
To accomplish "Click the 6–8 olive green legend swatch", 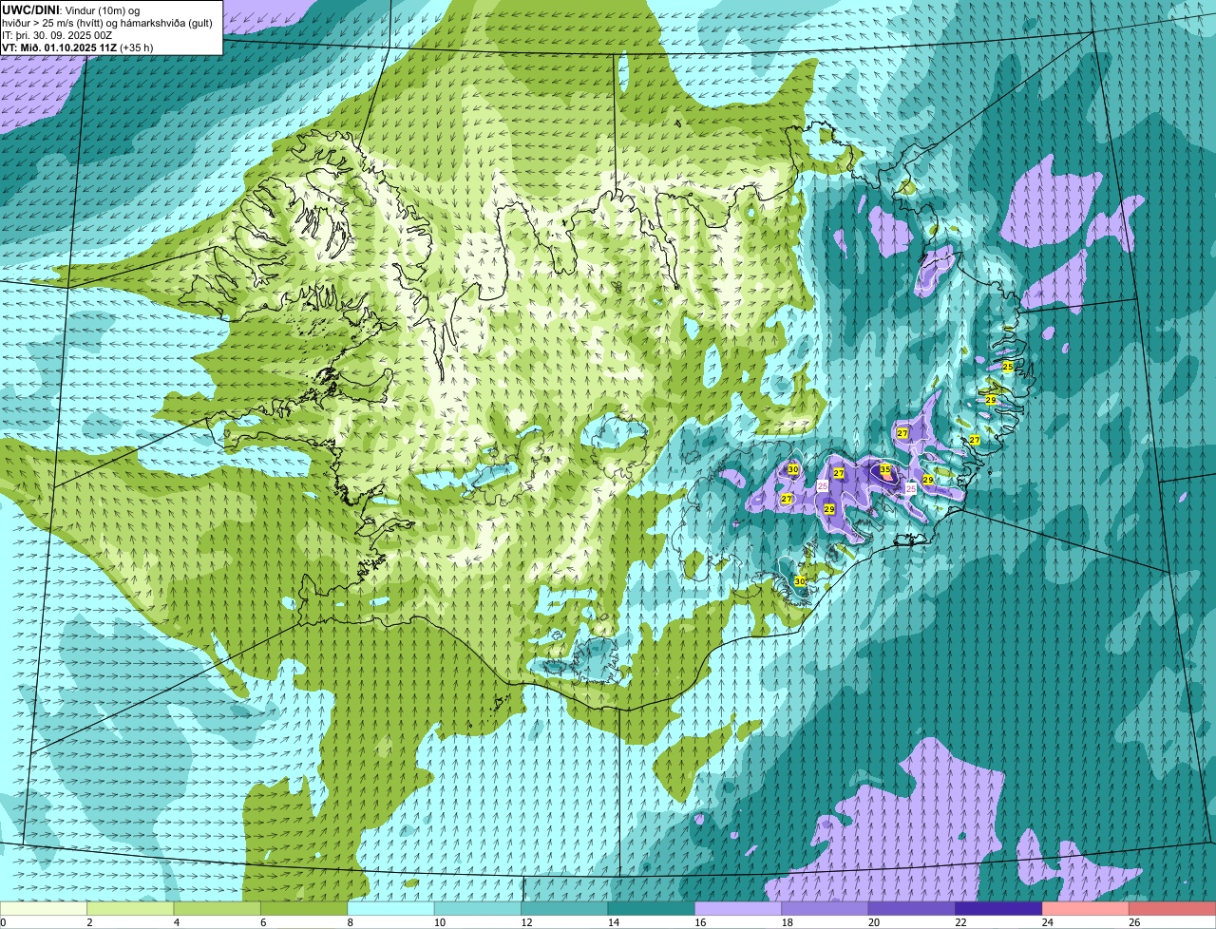I will coord(304,909).
